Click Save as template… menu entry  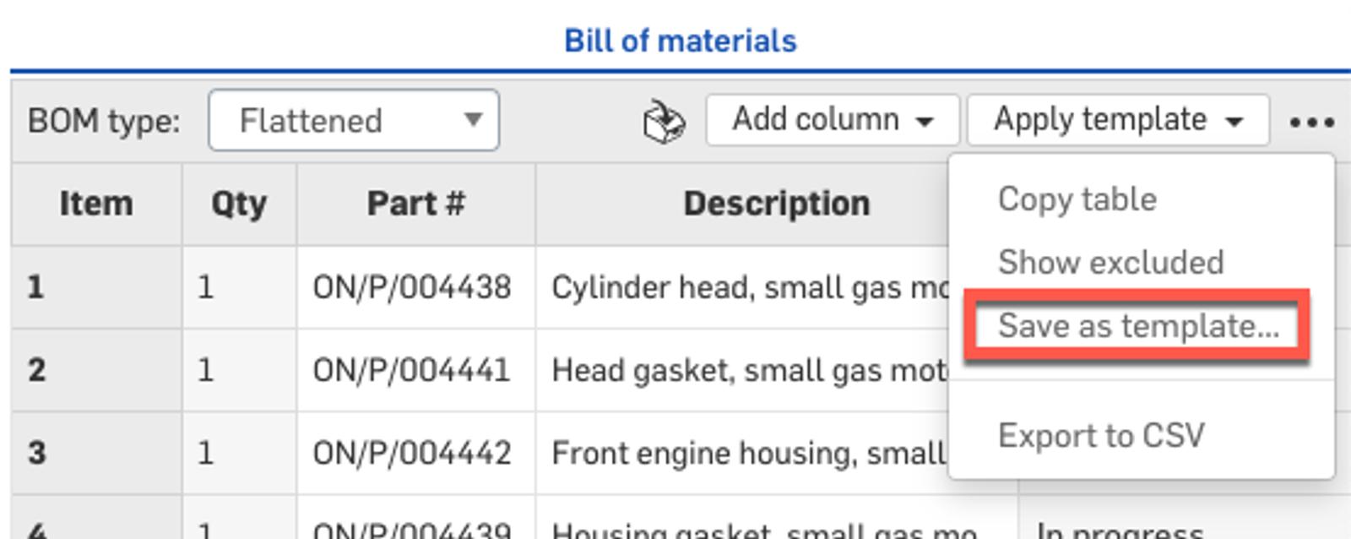click(1137, 326)
